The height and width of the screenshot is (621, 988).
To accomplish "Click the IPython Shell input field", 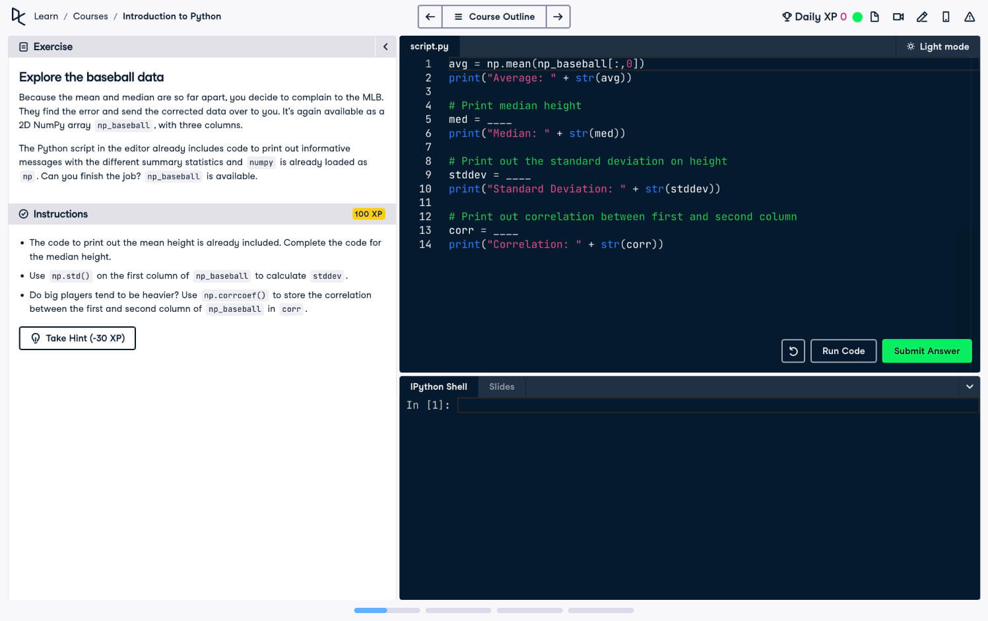I will tap(717, 405).
